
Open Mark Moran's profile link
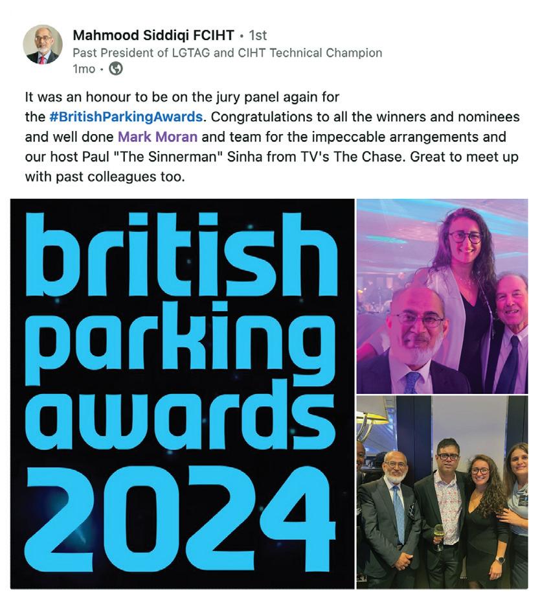click(x=157, y=137)
